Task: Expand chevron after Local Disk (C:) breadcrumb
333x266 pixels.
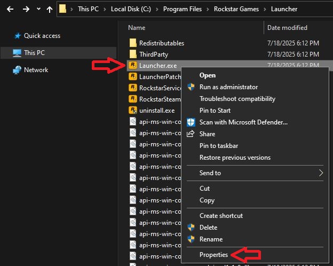Action: click(x=157, y=9)
